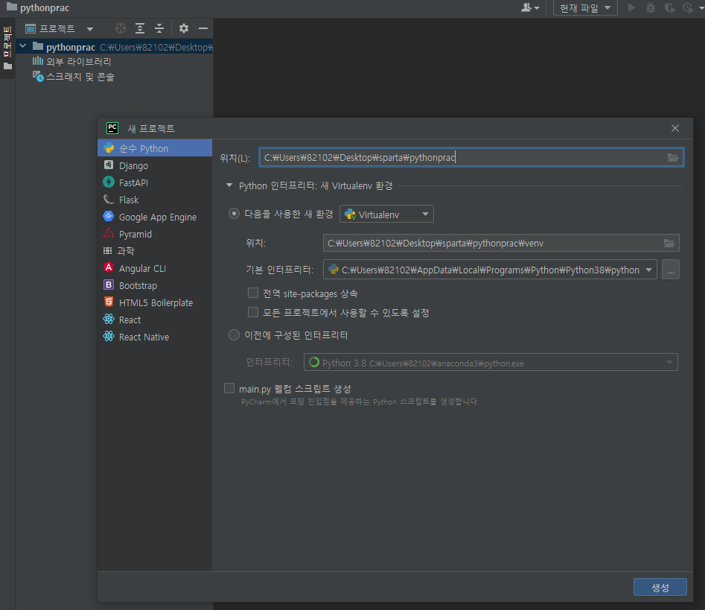Click the folder icon below side tab
Image resolution: width=705 pixels, height=610 pixels.
(x=7, y=66)
